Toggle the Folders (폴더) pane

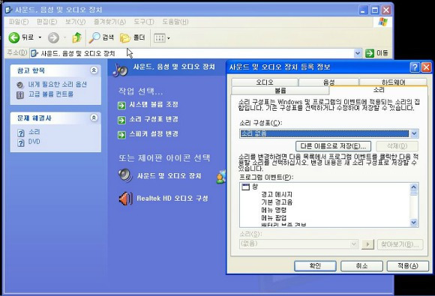(x=124, y=37)
